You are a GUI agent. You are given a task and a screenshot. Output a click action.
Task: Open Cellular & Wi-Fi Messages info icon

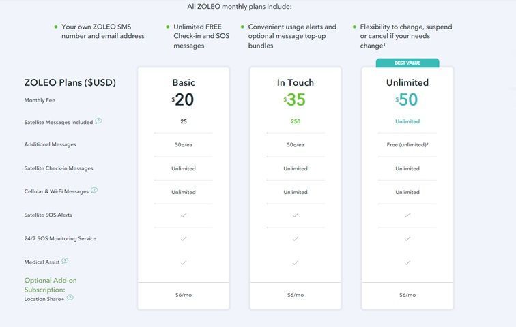[x=94, y=190]
